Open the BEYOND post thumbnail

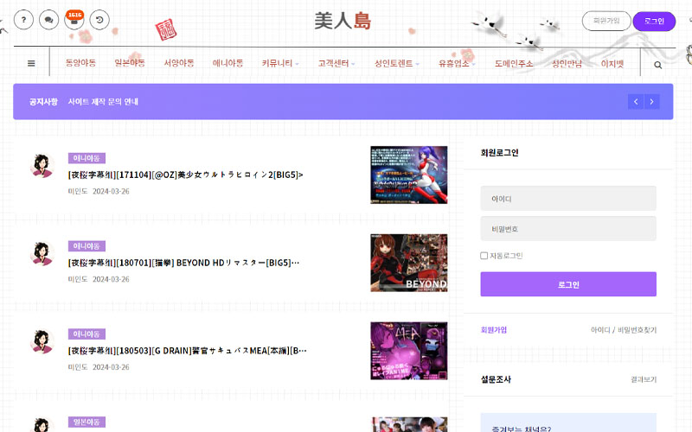[408, 263]
